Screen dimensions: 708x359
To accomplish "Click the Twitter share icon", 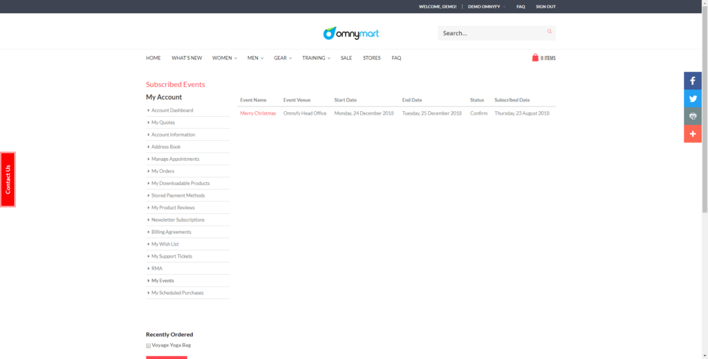I will click(x=692, y=99).
